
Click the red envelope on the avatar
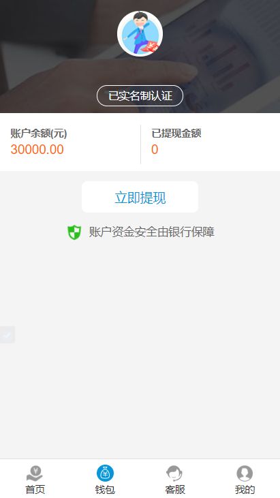point(152,48)
